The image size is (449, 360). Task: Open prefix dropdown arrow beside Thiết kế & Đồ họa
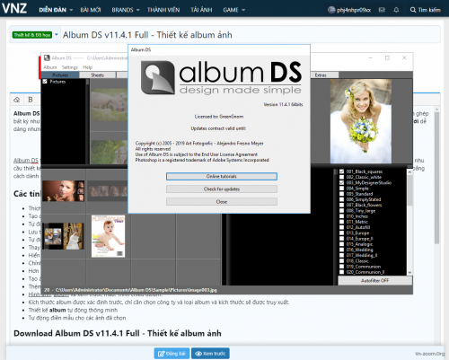[57, 35]
